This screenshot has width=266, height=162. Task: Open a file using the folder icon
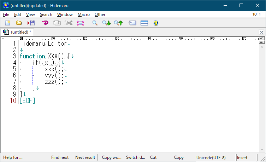point(19,23)
